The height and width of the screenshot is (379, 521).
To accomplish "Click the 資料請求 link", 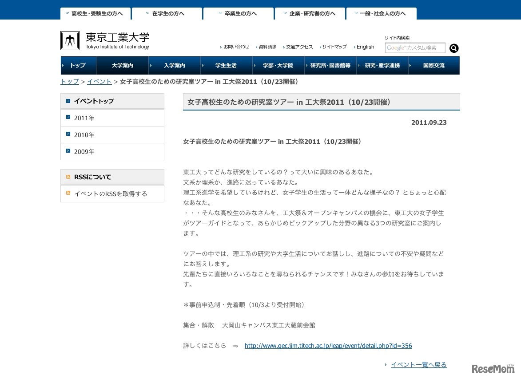I will [x=267, y=47].
